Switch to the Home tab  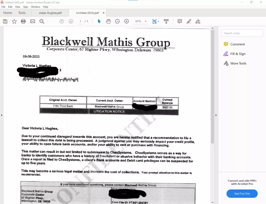[8, 13]
